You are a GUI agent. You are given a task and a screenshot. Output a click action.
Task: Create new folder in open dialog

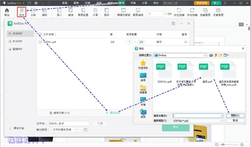tap(220, 55)
